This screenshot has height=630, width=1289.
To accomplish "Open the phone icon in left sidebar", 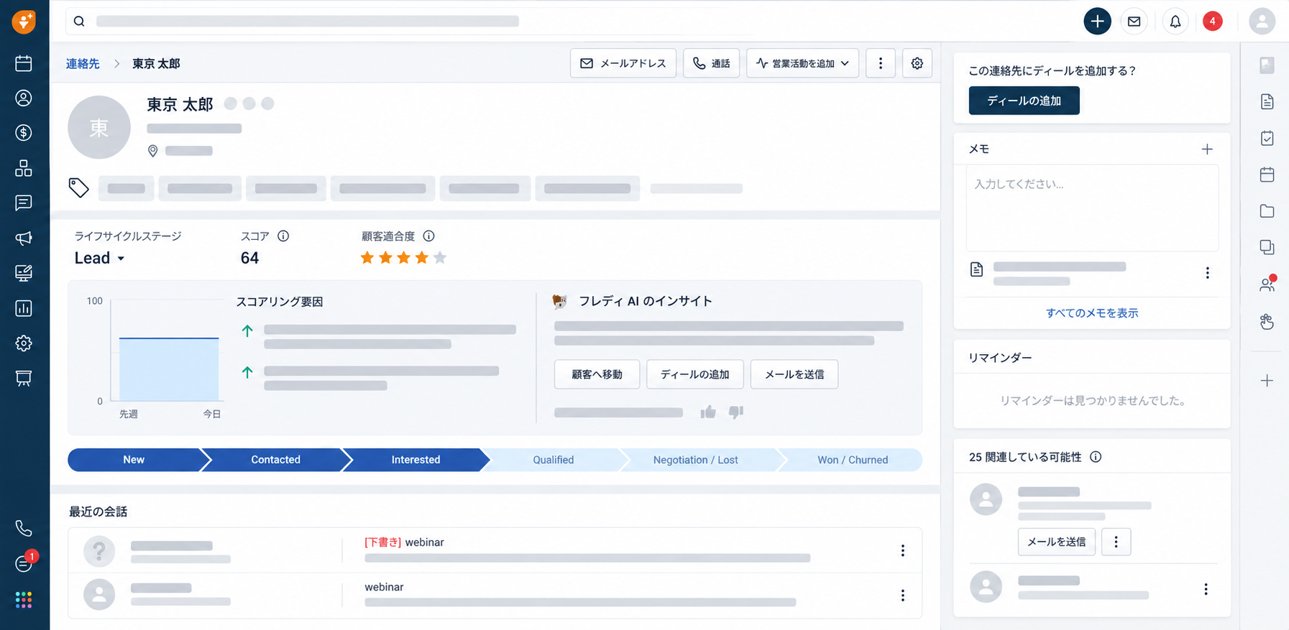I will pos(24,529).
